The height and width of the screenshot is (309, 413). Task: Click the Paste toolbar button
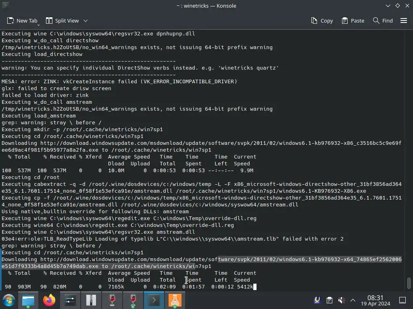pos(353,21)
